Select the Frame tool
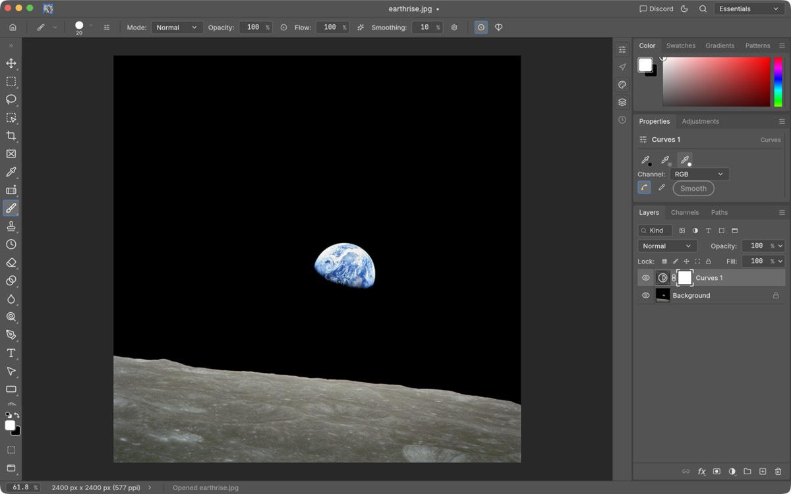 [11, 154]
